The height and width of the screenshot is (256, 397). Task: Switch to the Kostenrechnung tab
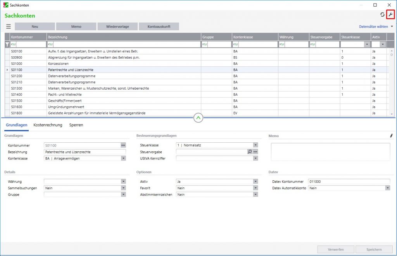pos(48,125)
